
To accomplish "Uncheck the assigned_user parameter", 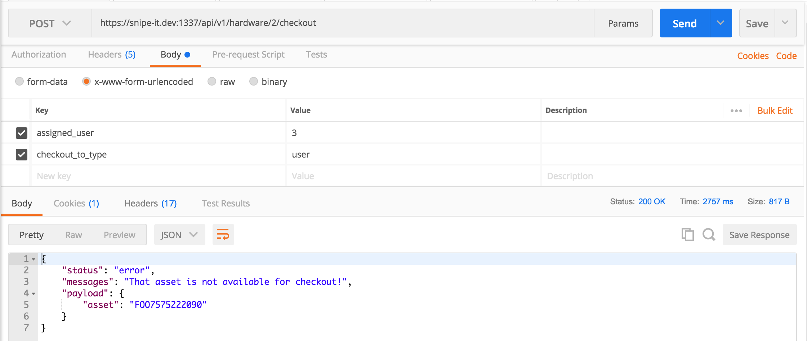I will [x=21, y=133].
